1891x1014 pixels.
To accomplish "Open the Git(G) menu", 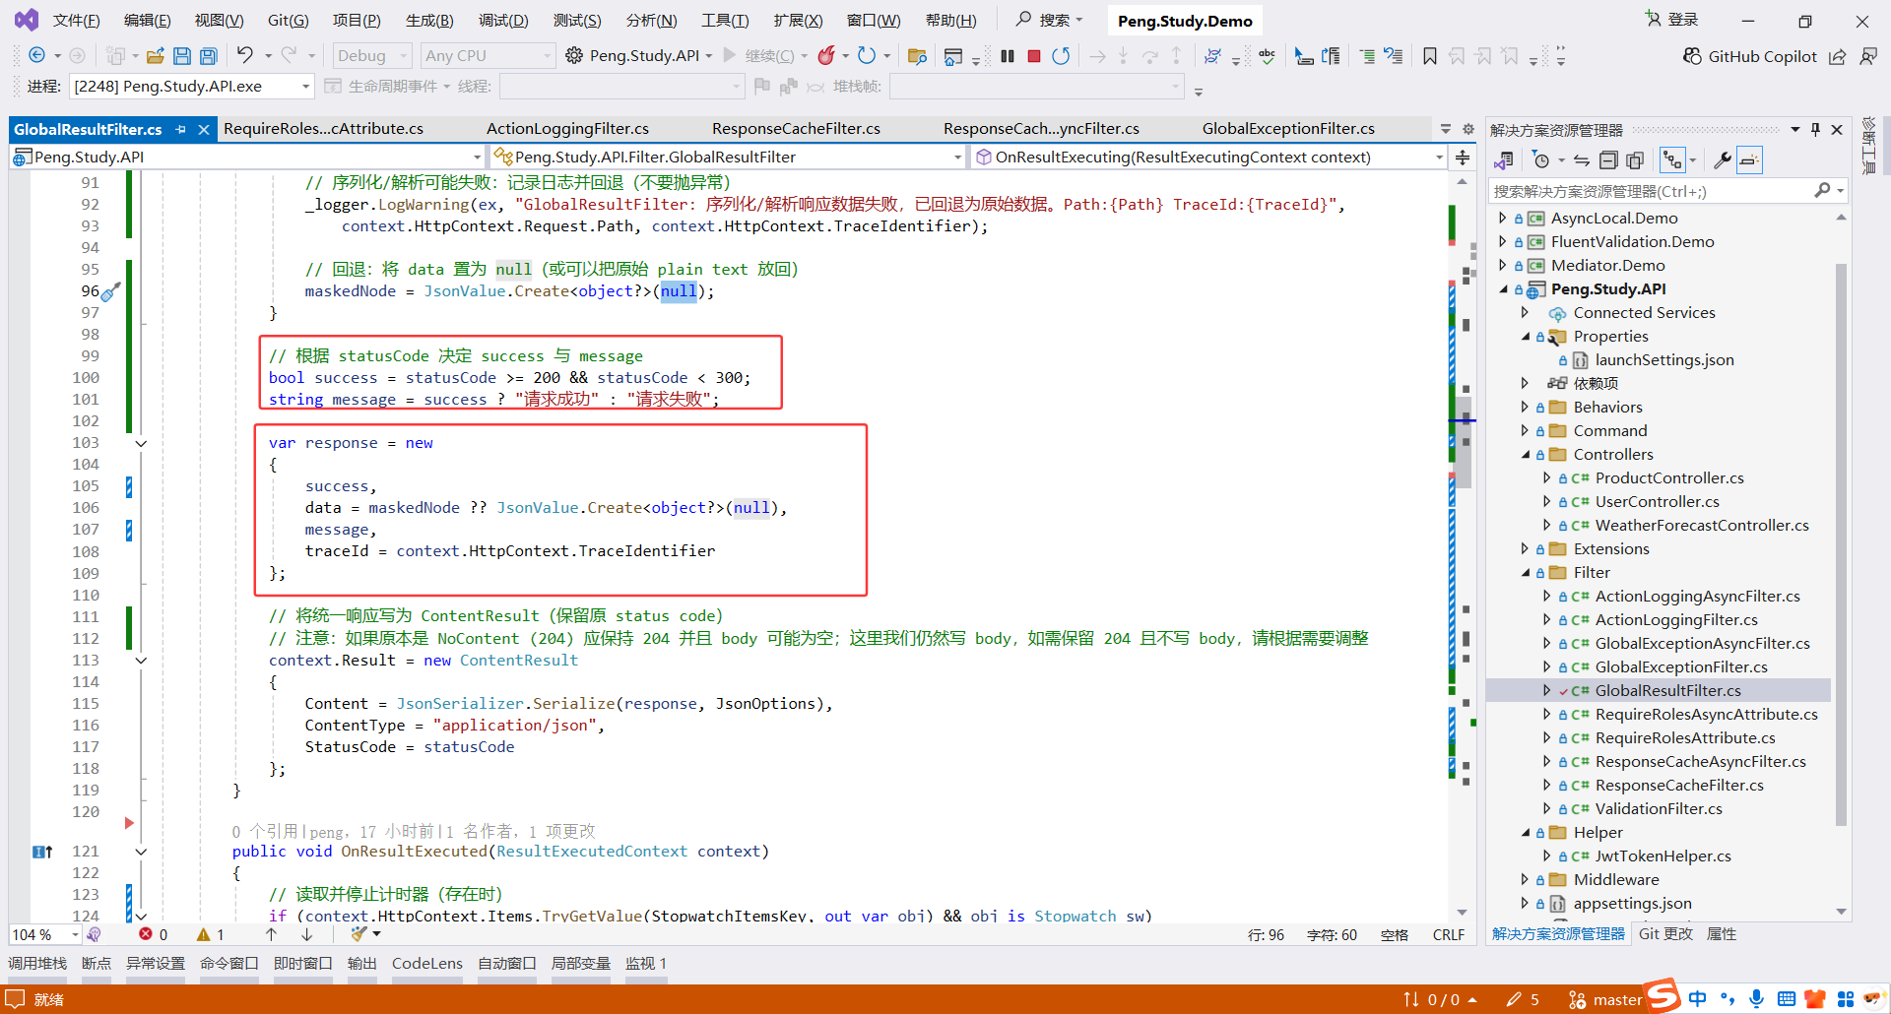I will pyautogui.click(x=288, y=21).
